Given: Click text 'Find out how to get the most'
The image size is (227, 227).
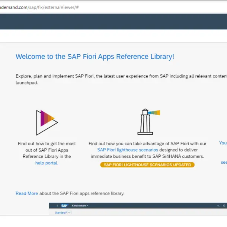Looking at the screenshot, I should click(47, 144).
